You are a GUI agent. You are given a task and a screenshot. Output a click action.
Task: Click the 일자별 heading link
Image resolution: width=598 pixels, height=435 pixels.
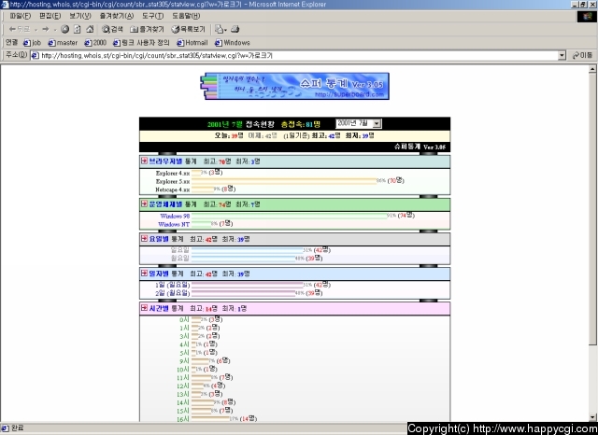point(159,274)
